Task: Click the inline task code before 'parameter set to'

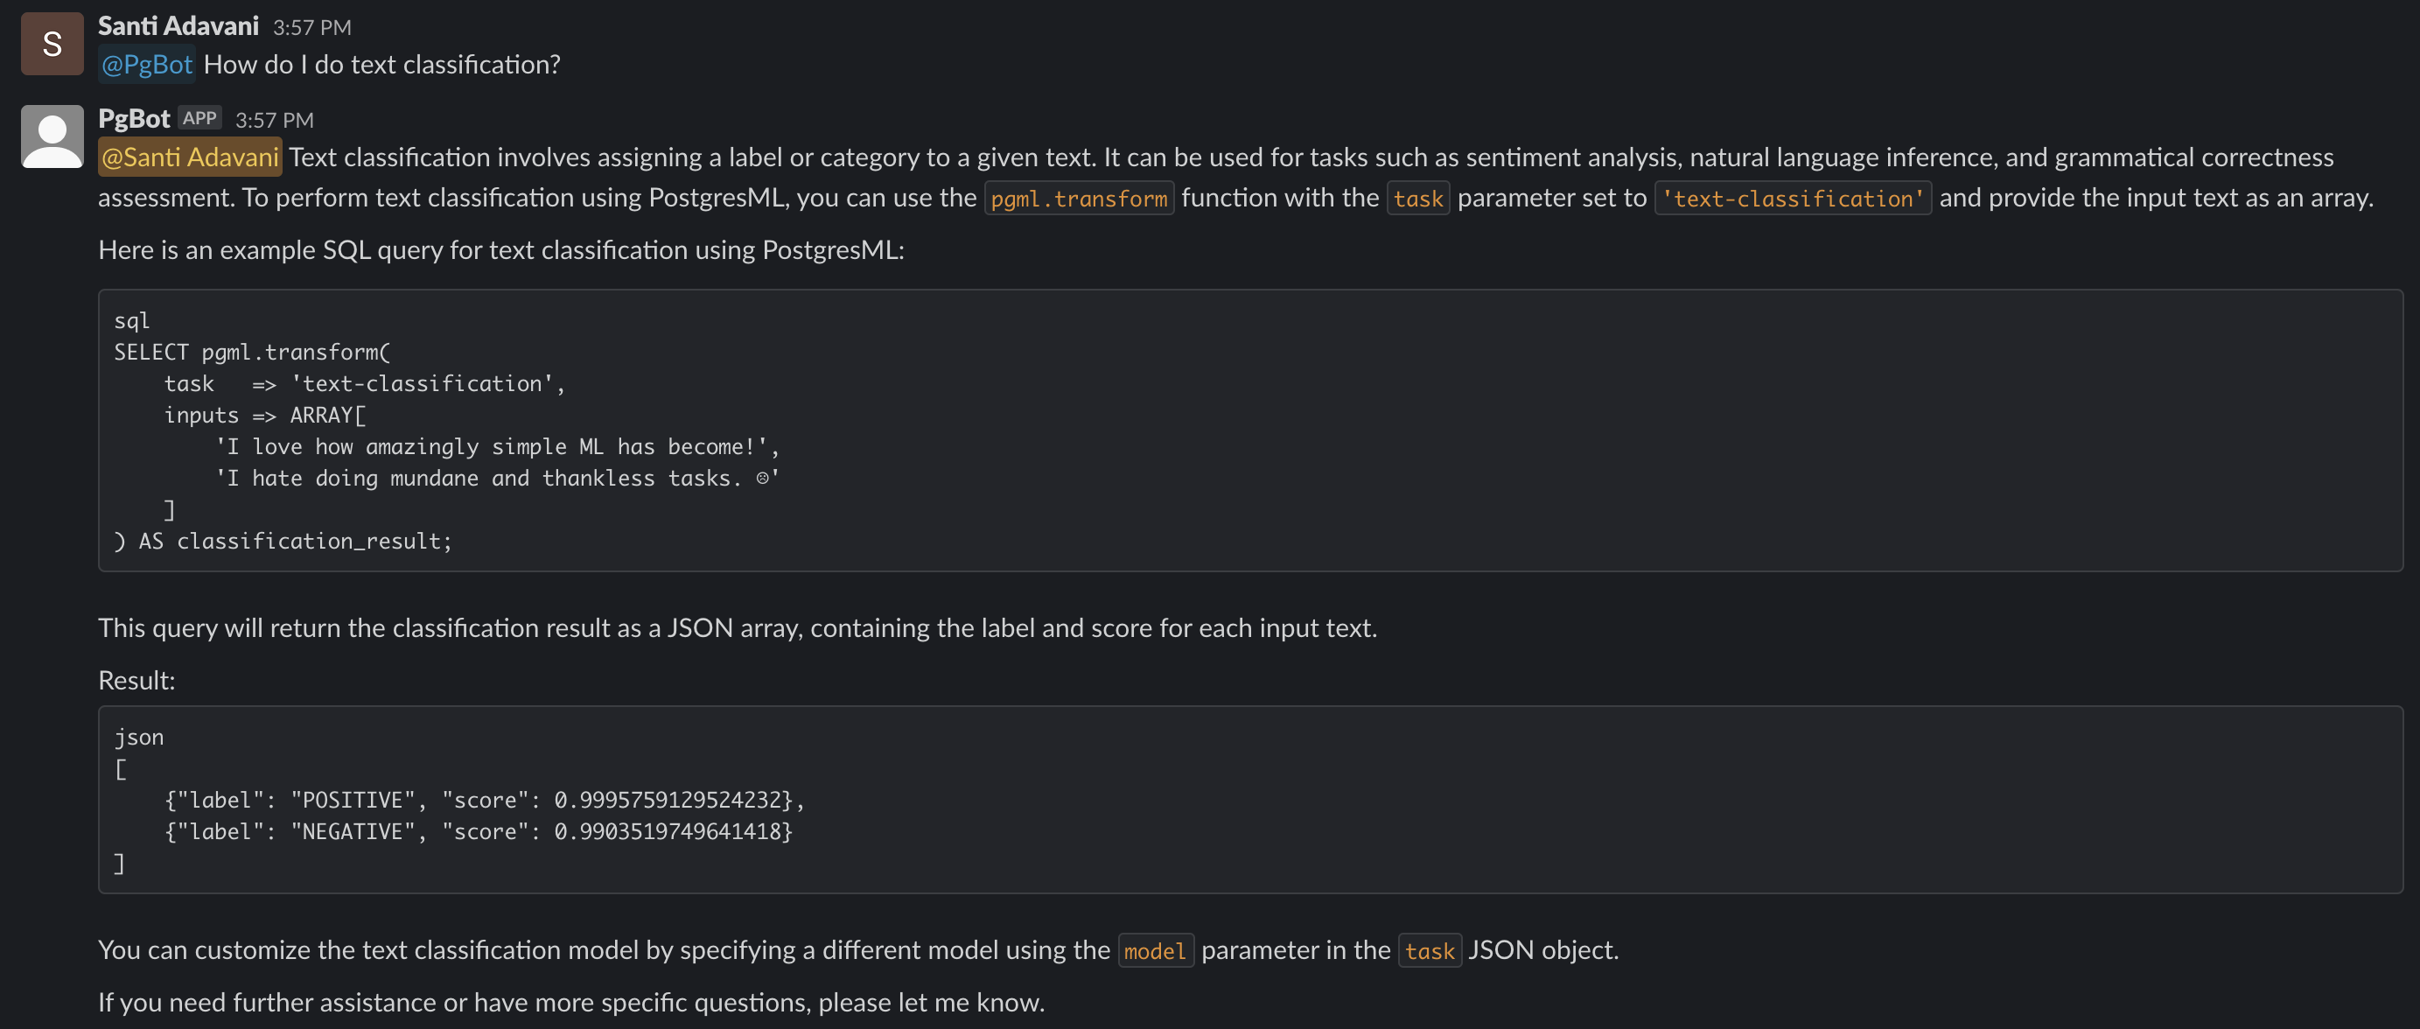Action: point(1417,199)
